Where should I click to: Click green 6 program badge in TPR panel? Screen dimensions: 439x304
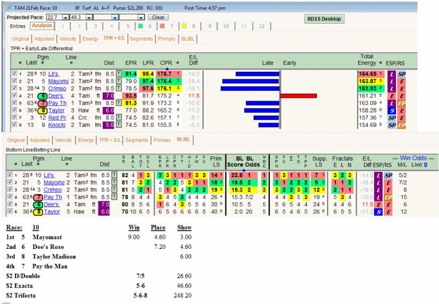tap(42, 96)
